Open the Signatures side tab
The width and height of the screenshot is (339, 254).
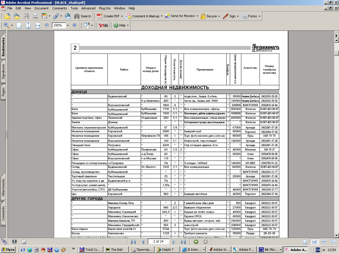coord(3,72)
